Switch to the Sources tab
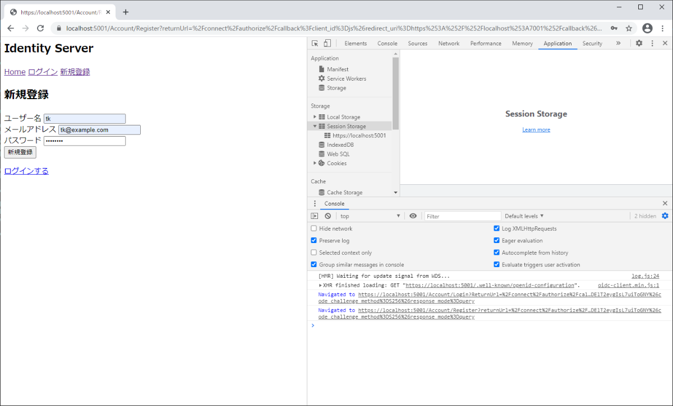673x406 pixels. point(418,43)
